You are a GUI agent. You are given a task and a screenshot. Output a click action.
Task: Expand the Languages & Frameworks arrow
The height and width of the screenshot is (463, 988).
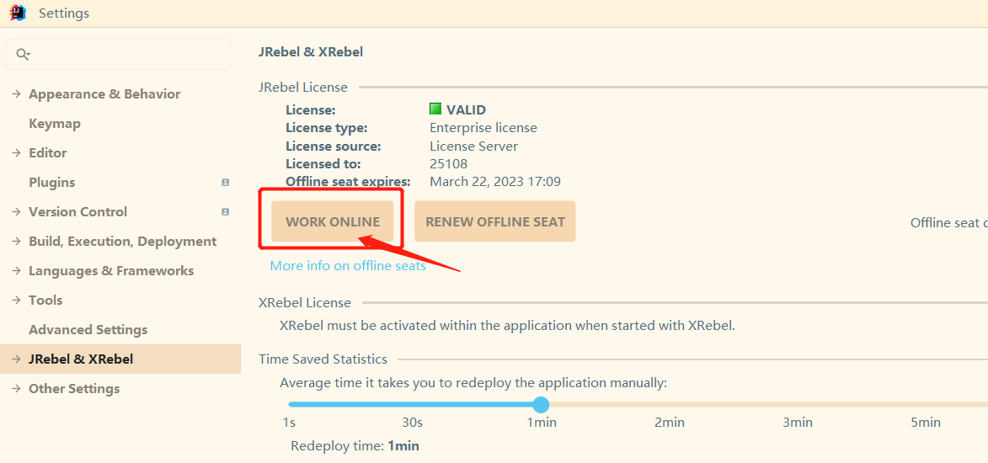coord(16,271)
